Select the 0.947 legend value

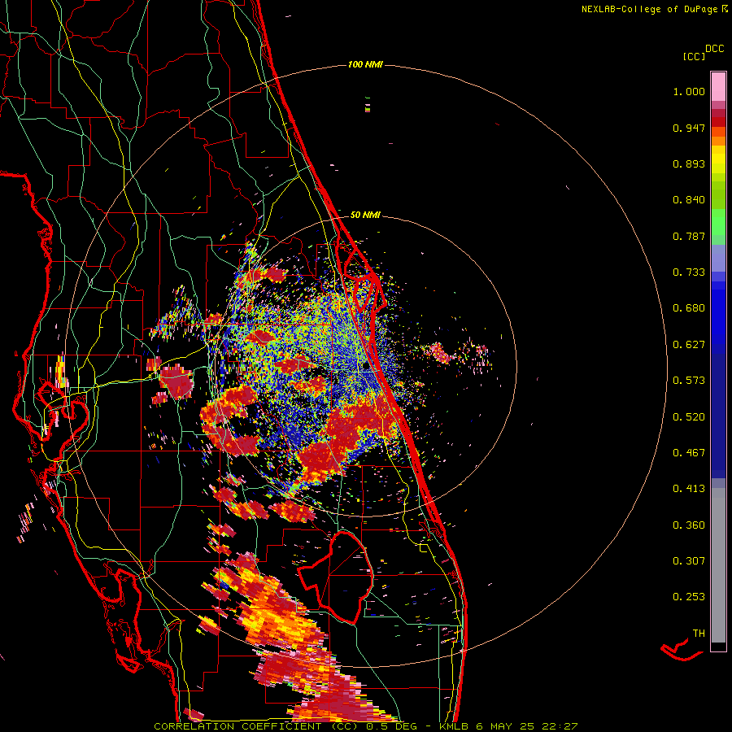pos(689,128)
